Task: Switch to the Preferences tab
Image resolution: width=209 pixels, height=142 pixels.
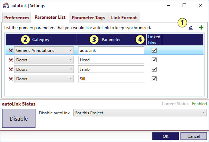Action: pyautogui.click(x=17, y=18)
